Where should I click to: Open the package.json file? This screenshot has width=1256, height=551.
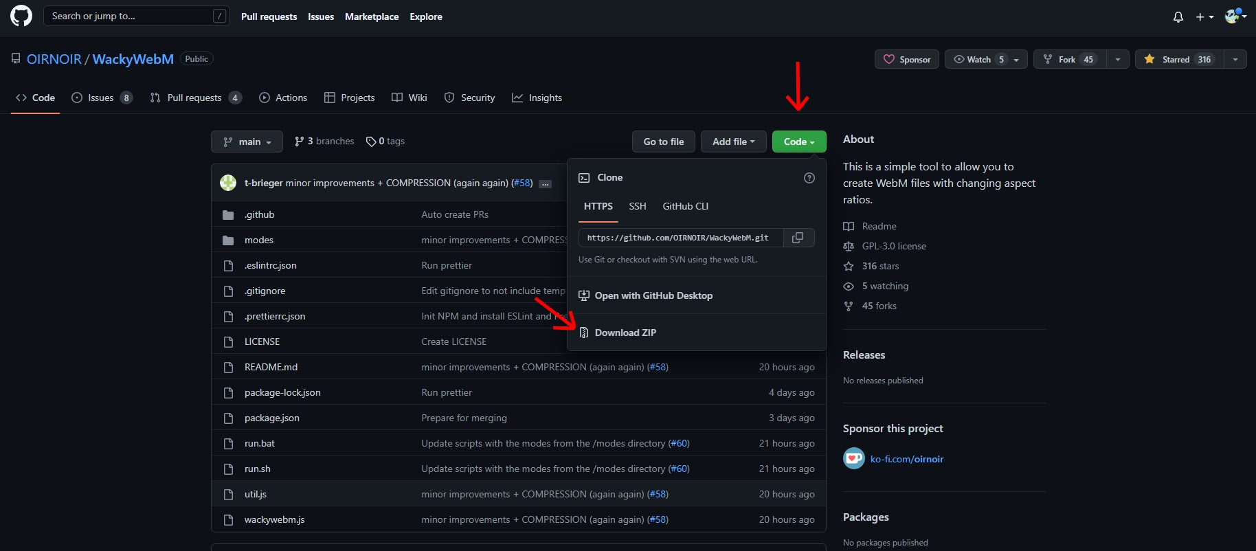[x=272, y=418]
